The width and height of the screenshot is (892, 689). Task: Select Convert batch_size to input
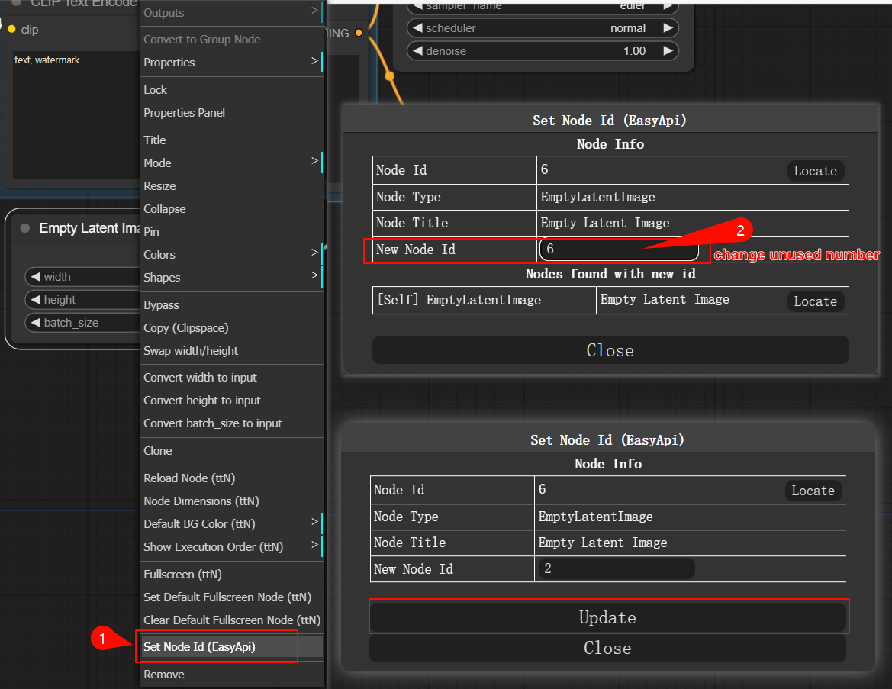coord(232,423)
